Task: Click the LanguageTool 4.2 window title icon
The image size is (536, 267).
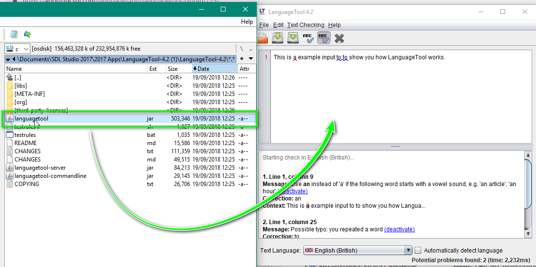Action: coord(262,12)
